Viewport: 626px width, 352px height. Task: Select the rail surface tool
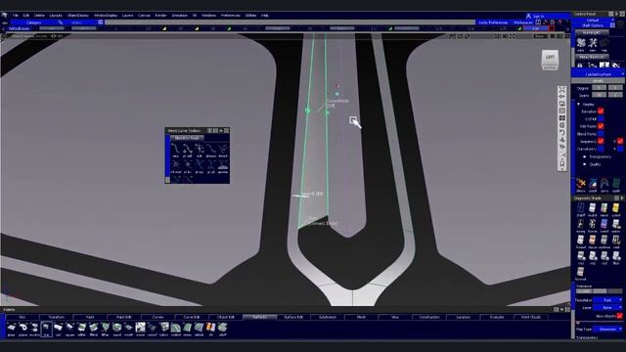[59, 328]
